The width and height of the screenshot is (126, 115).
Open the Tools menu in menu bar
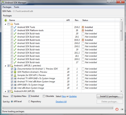16,7
